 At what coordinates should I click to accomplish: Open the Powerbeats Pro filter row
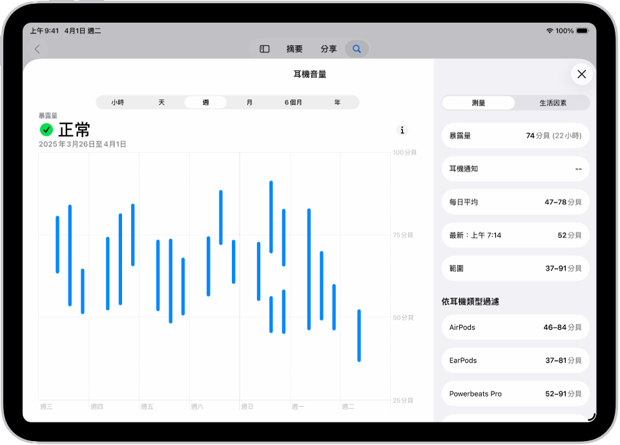click(515, 393)
